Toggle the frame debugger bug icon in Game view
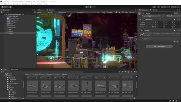The height and width of the screenshot is (102, 181). [117, 12]
